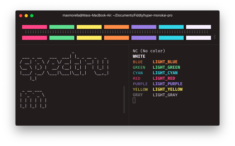Screen dimensions: 235x146
Task: Click the white color bar in the top row
Action: tap(199, 27)
